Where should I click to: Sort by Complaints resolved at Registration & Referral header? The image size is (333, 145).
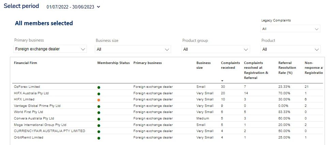point(256,70)
